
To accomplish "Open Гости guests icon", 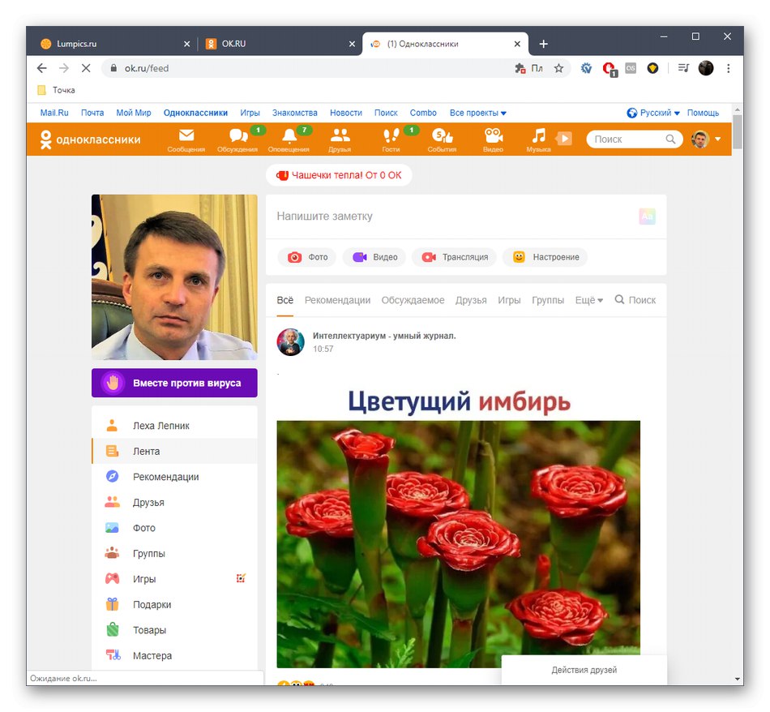I will coord(391,138).
